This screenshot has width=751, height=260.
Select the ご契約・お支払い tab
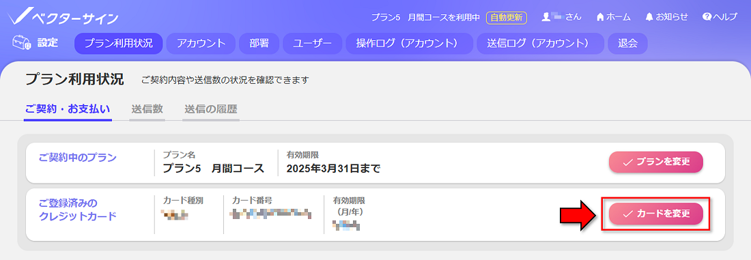68,110
